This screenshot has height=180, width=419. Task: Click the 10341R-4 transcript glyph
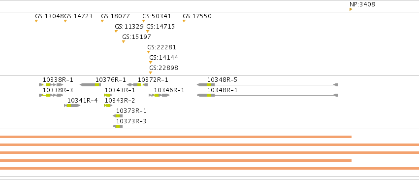tap(72, 106)
